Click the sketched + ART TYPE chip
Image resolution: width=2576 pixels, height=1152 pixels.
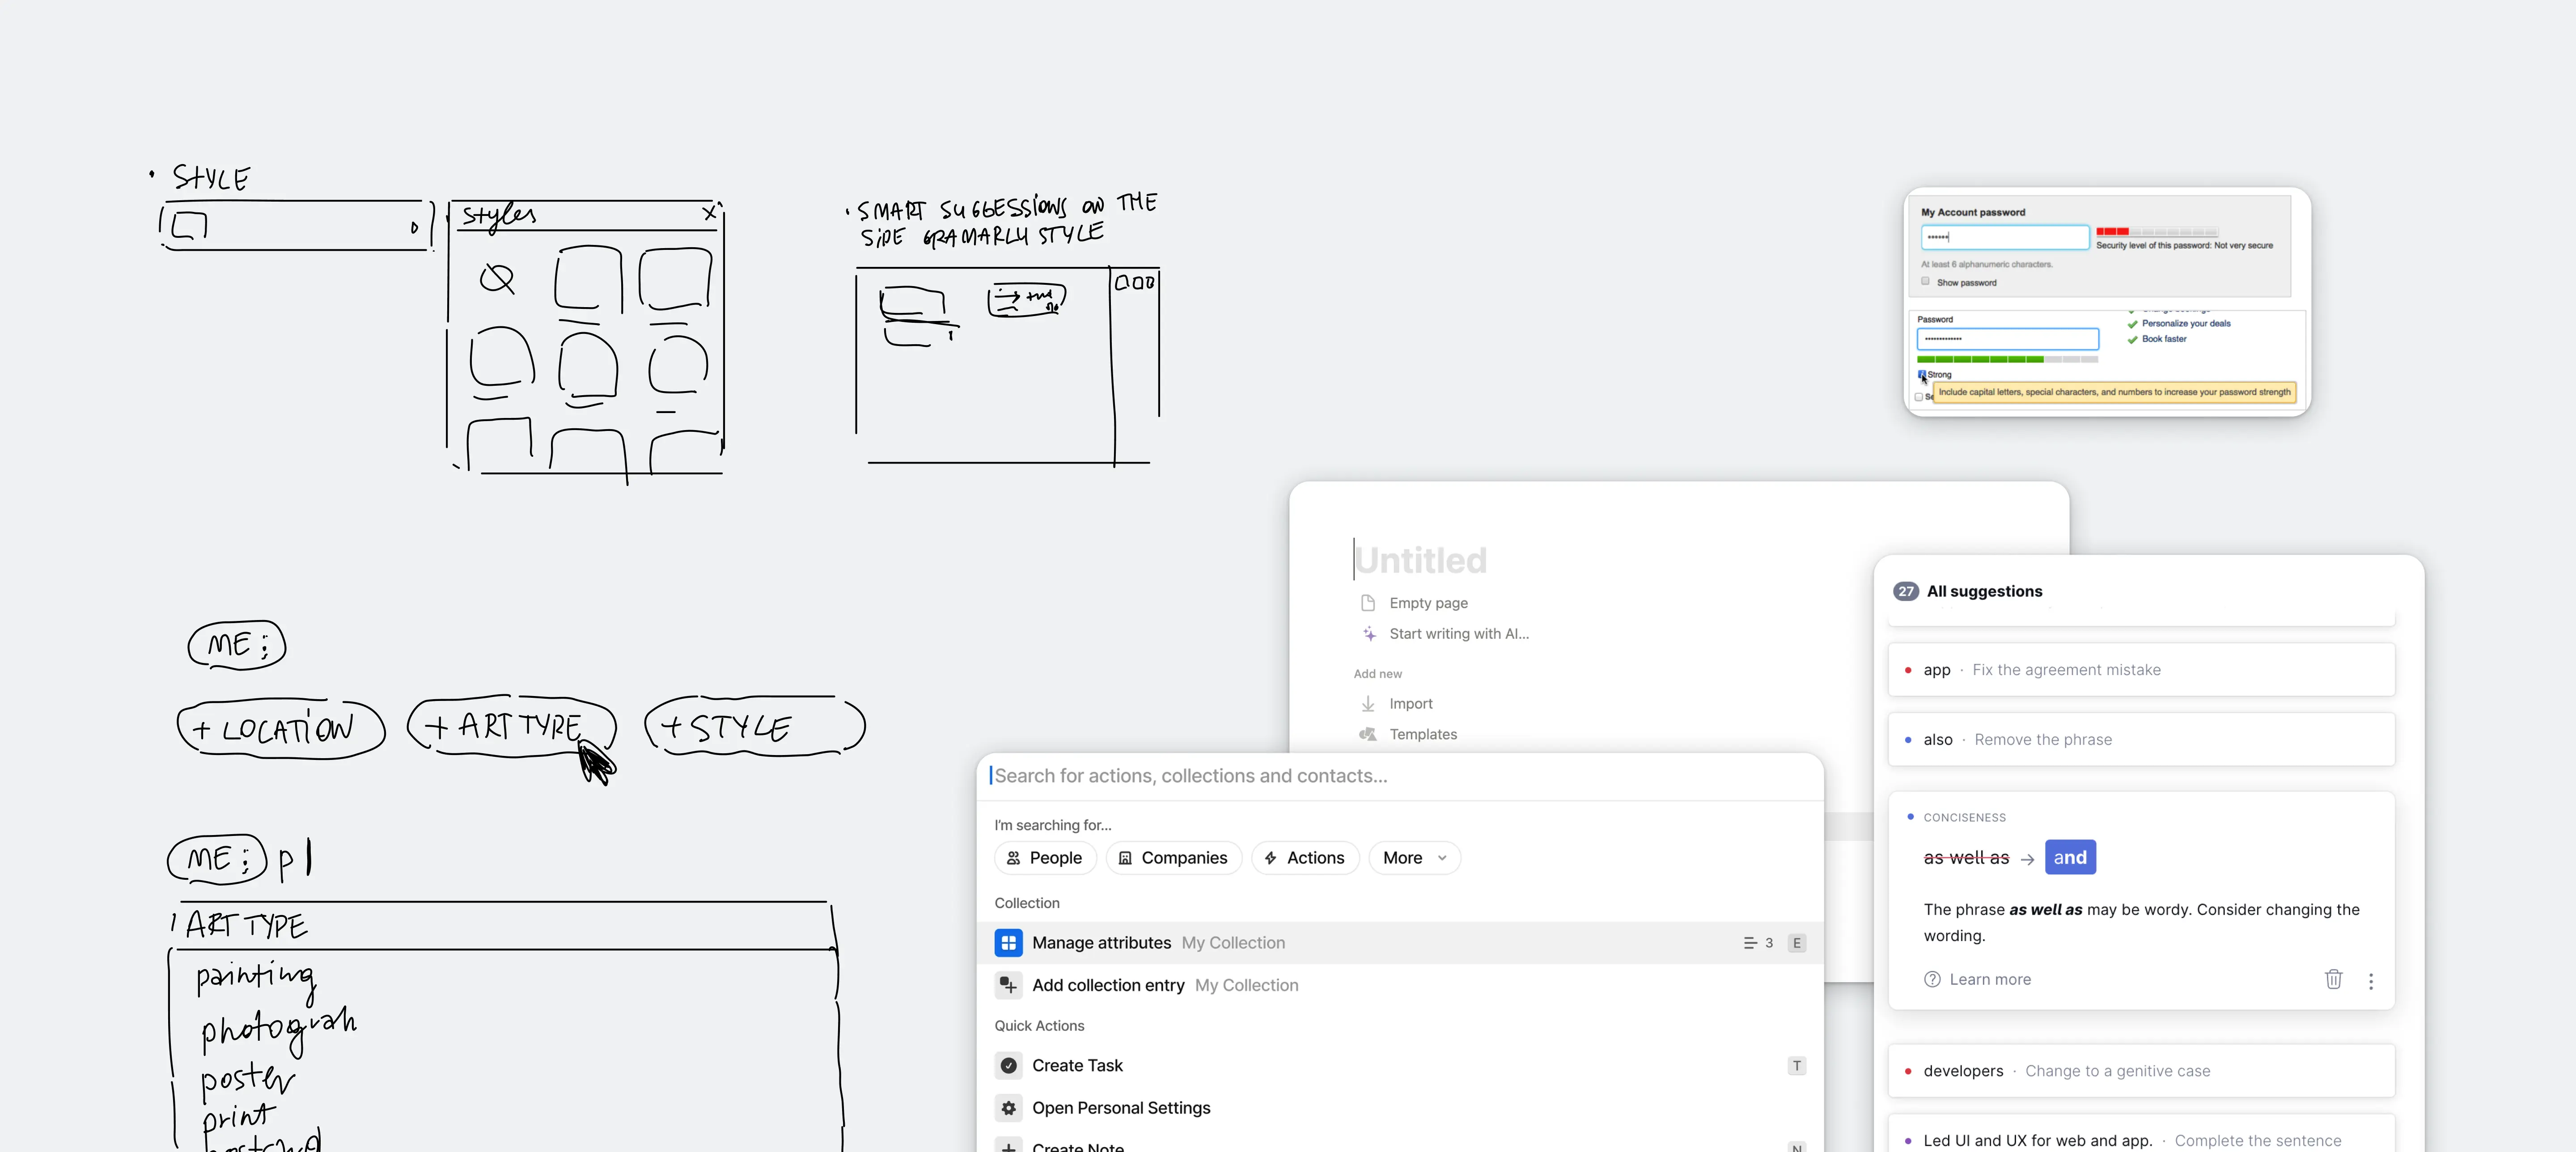[x=511, y=725]
